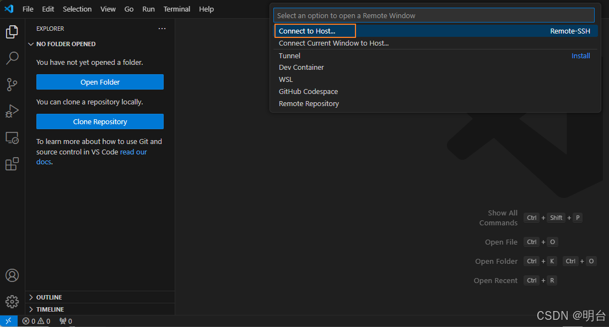Click the warnings count in status bar
Screen dimensions: 609x327
click(x=44, y=321)
